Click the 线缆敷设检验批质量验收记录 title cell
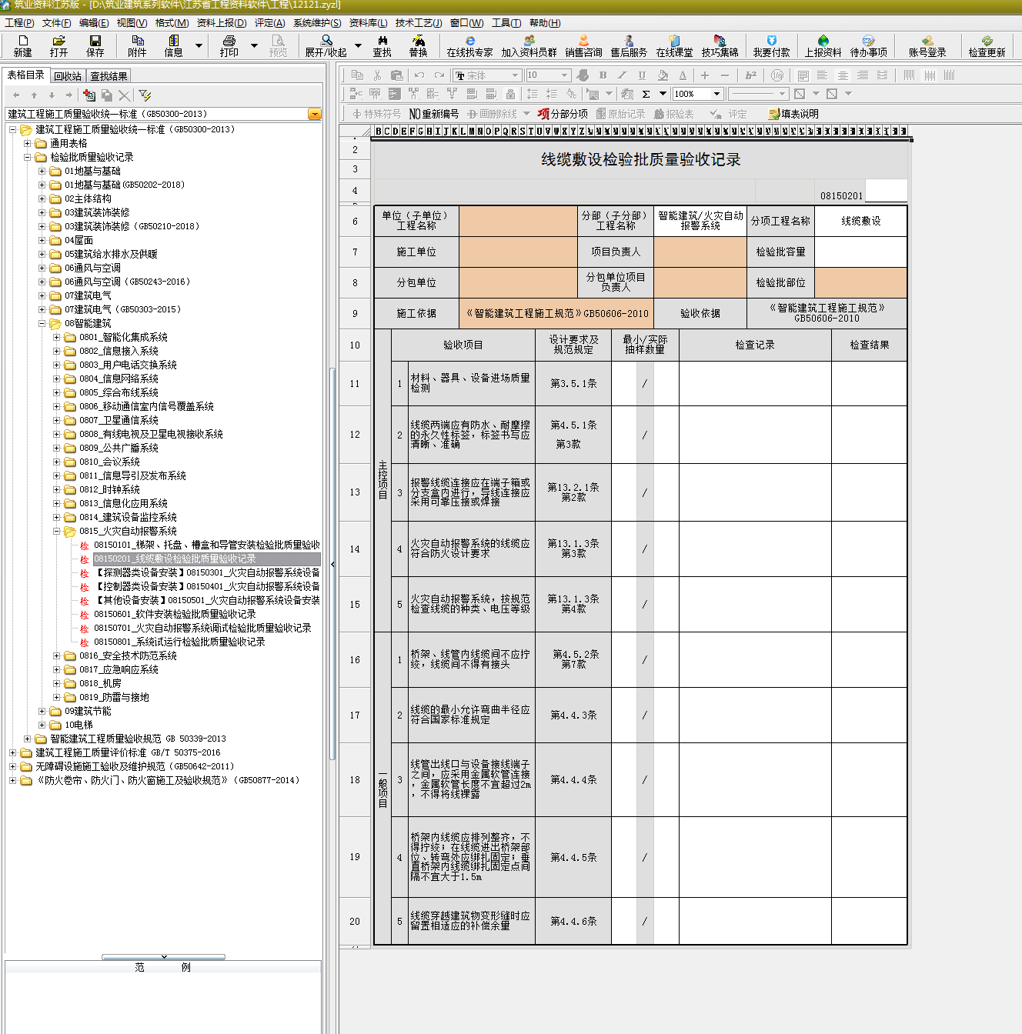Screen dimensions: 1022x1034 pyautogui.click(x=640, y=159)
